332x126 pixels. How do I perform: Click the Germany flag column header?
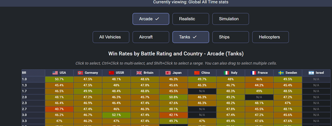(88, 73)
